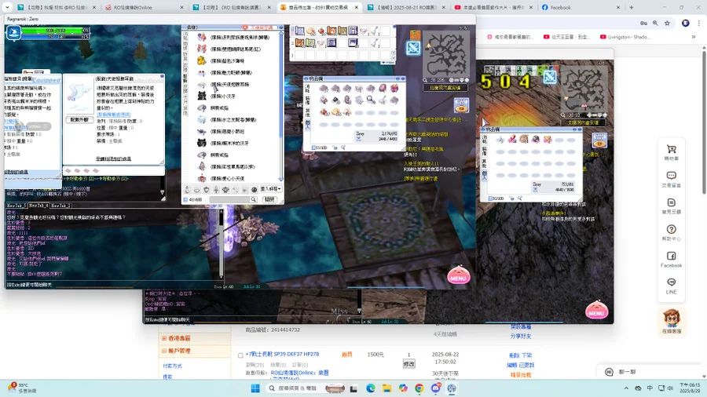Open the 在線客服 customer service avatar

pos(672,321)
